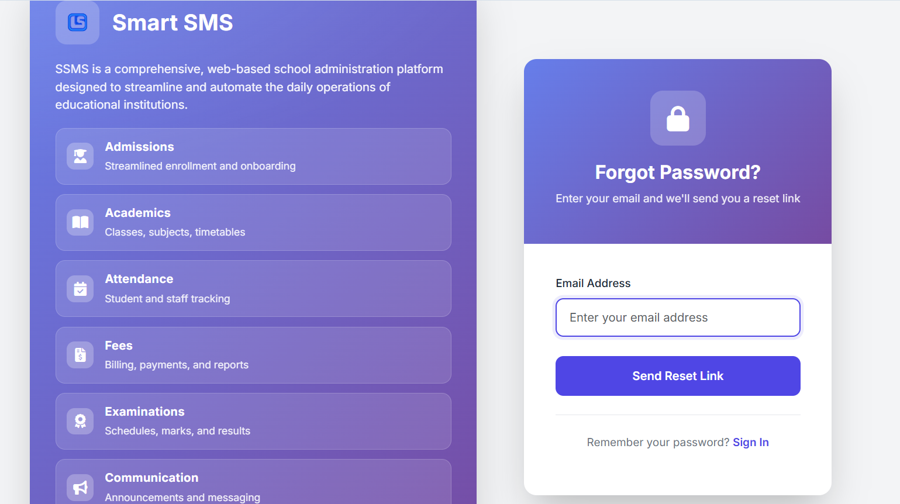Click the Academics open book icon
Image resolution: width=900 pixels, height=504 pixels.
[x=80, y=222]
